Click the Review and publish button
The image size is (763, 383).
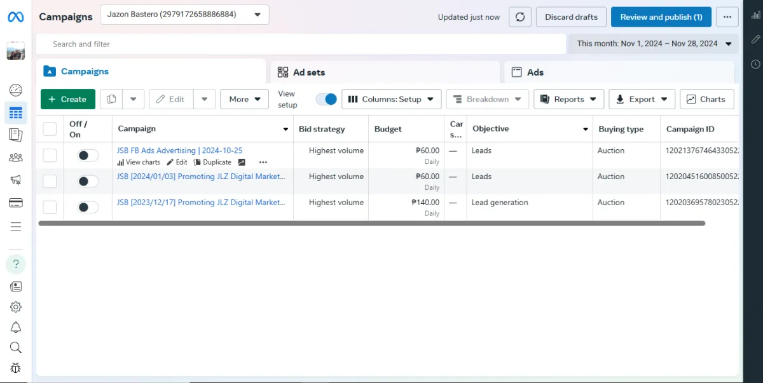(661, 17)
